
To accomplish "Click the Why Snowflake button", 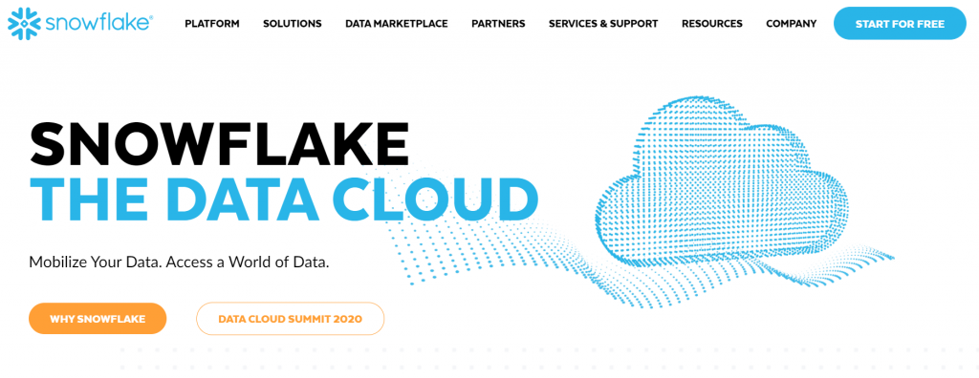I will coord(98,319).
